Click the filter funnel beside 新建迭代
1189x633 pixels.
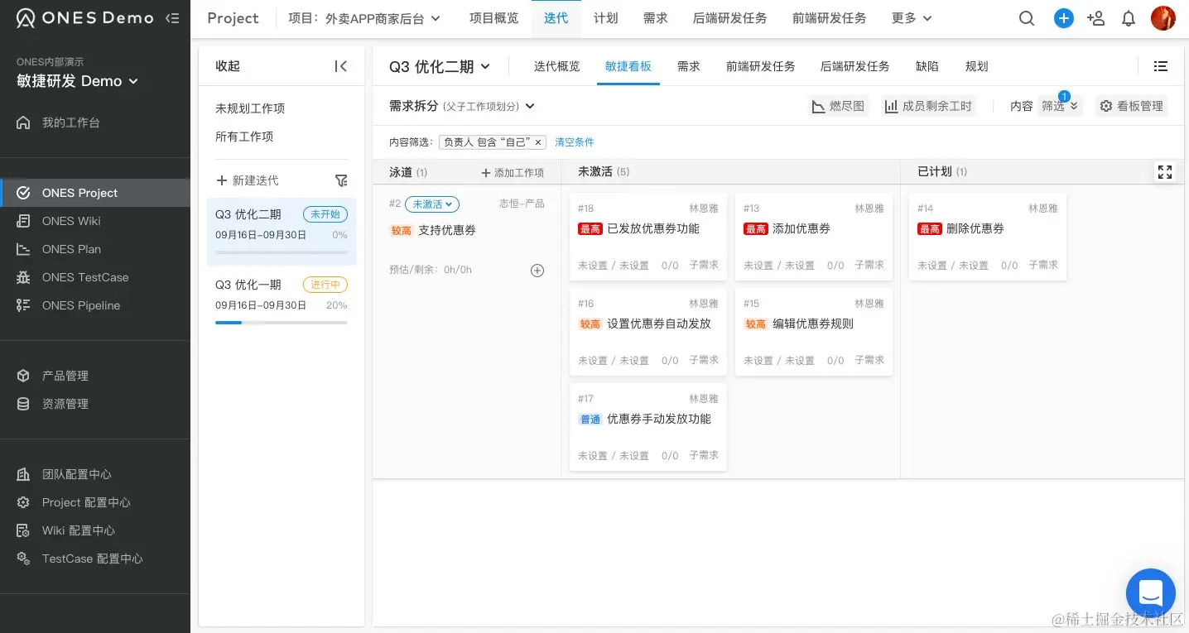point(341,180)
